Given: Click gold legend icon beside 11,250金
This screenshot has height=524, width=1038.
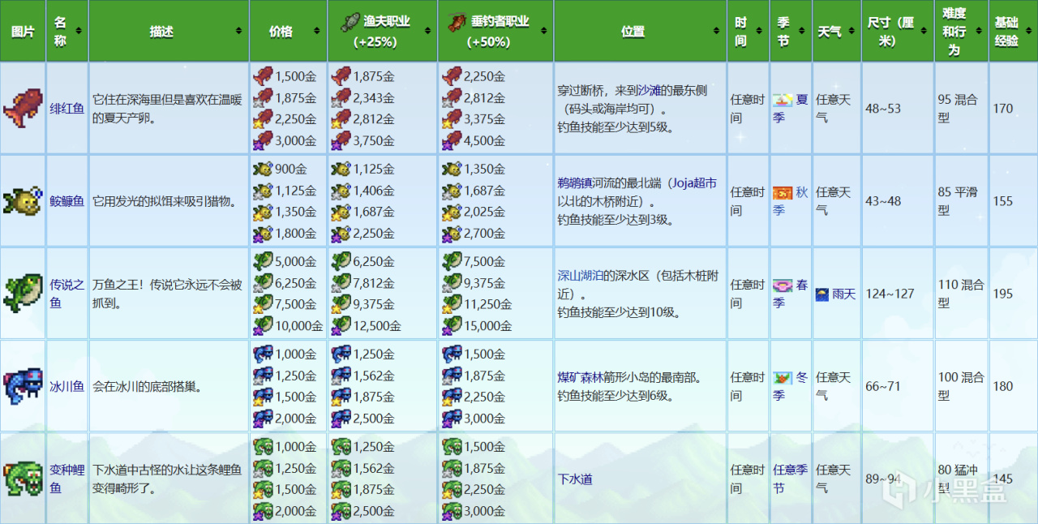Looking at the screenshot, I should click(x=452, y=303).
